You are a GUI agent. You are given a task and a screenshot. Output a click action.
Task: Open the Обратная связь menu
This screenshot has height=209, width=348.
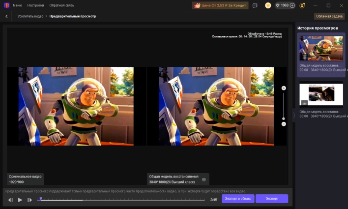click(x=62, y=5)
